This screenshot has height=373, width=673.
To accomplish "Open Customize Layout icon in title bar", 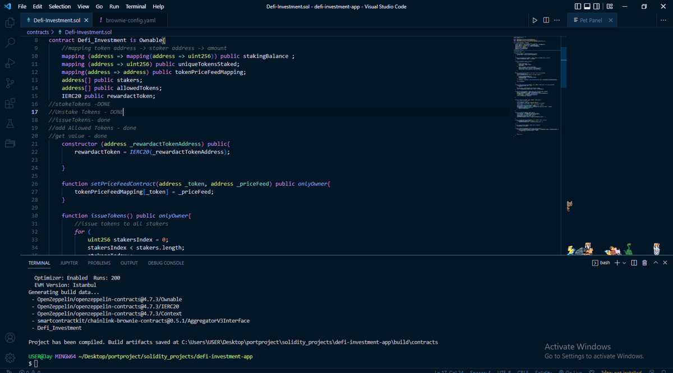I will [610, 6].
